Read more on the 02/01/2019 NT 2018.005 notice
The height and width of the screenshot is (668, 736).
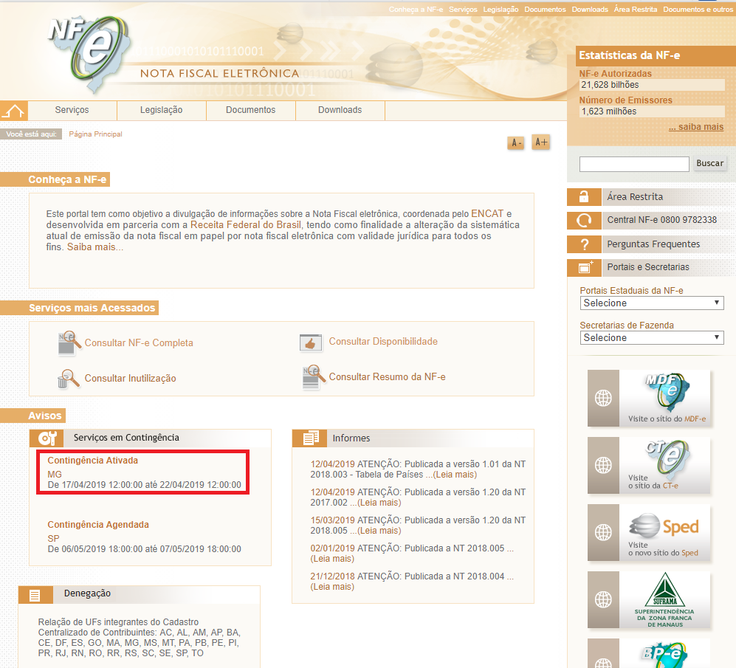pyautogui.click(x=332, y=559)
